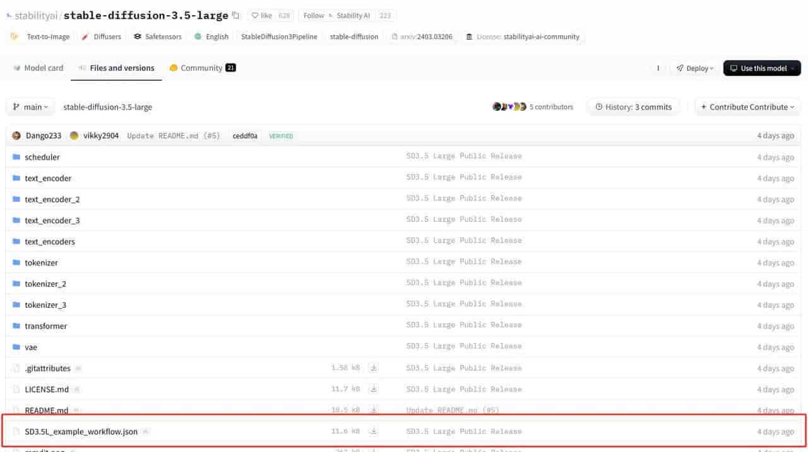Screen dimensions: 808x452
Task: Open the stable-diffusion tag
Action: pos(354,37)
